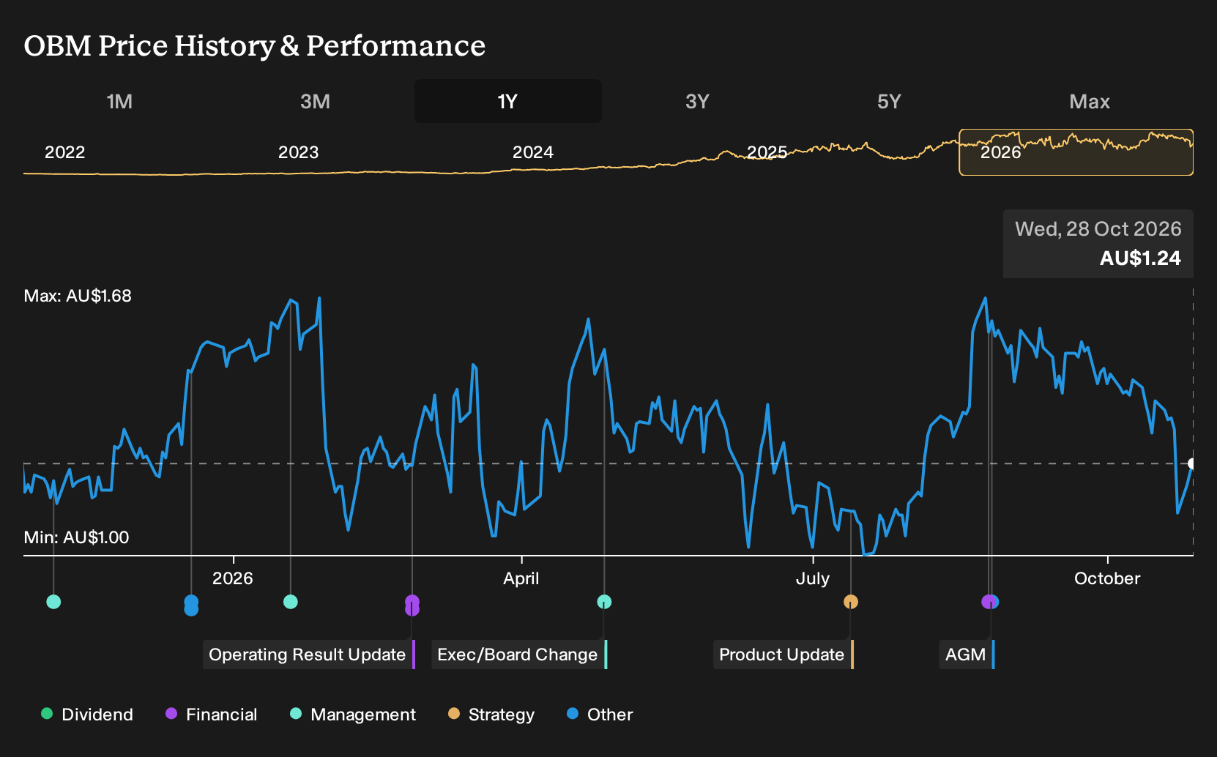Switch chart to the 3Y range

pos(697,101)
